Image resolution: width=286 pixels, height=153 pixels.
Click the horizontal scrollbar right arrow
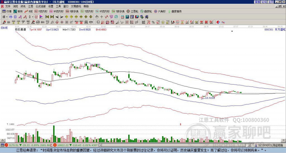coord(249,145)
